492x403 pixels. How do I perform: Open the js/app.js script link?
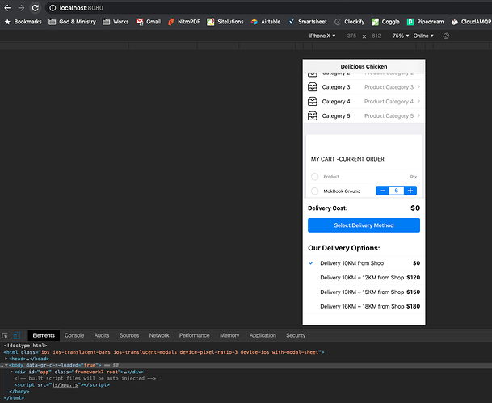(x=65, y=384)
